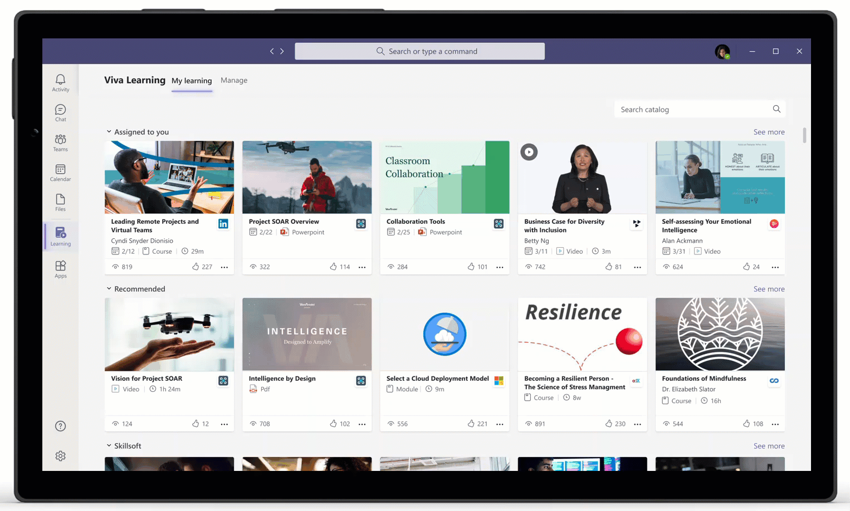Click See more next to Skillsoft
The height and width of the screenshot is (511, 850).
pyautogui.click(x=769, y=445)
